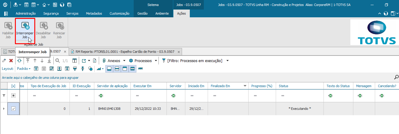Open the Gestão ribbon tab
This screenshot has width=399, height=134.
click(x=142, y=13)
